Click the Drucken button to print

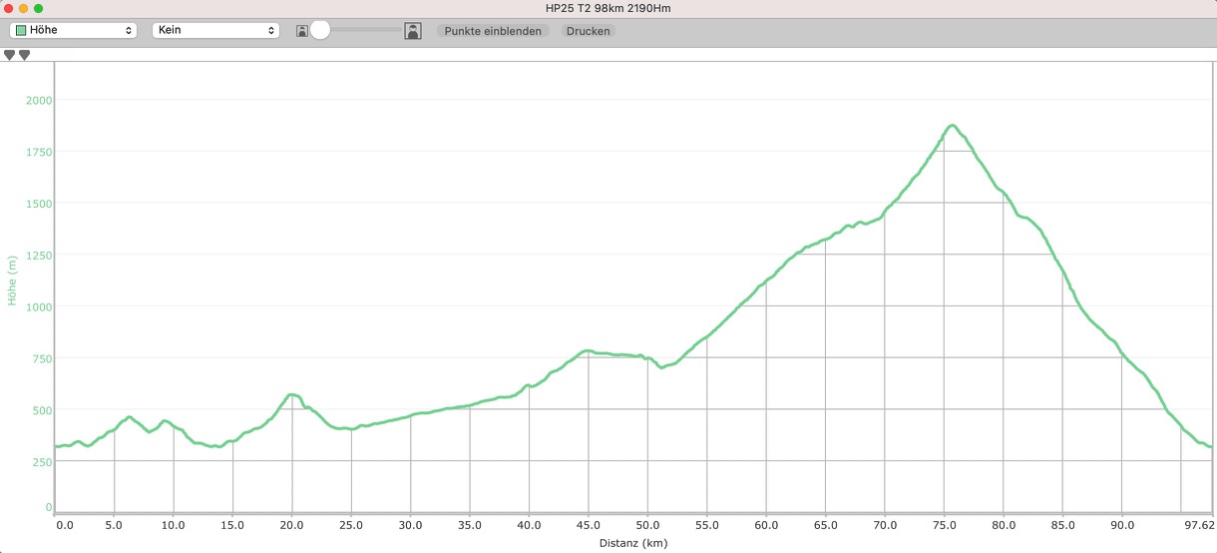click(588, 31)
